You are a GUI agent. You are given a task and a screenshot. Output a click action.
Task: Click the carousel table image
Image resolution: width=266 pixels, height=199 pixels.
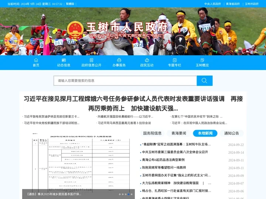78,163
